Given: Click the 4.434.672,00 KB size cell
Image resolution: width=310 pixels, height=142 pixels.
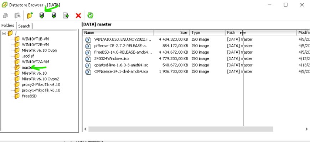Looking at the screenshot, I should click(x=173, y=52).
